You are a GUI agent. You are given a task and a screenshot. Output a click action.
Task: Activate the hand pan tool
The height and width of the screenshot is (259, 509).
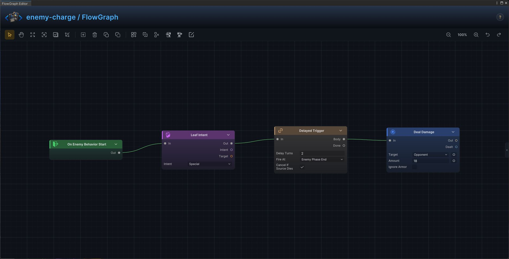pos(21,35)
